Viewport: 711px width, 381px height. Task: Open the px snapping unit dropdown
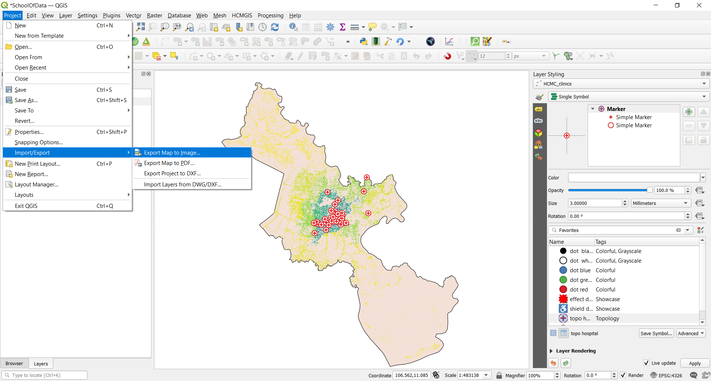click(530, 56)
